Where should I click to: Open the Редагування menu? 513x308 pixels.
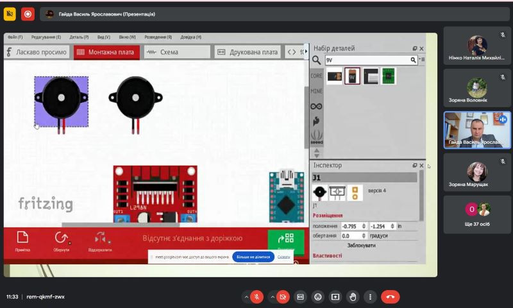coord(46,37)
